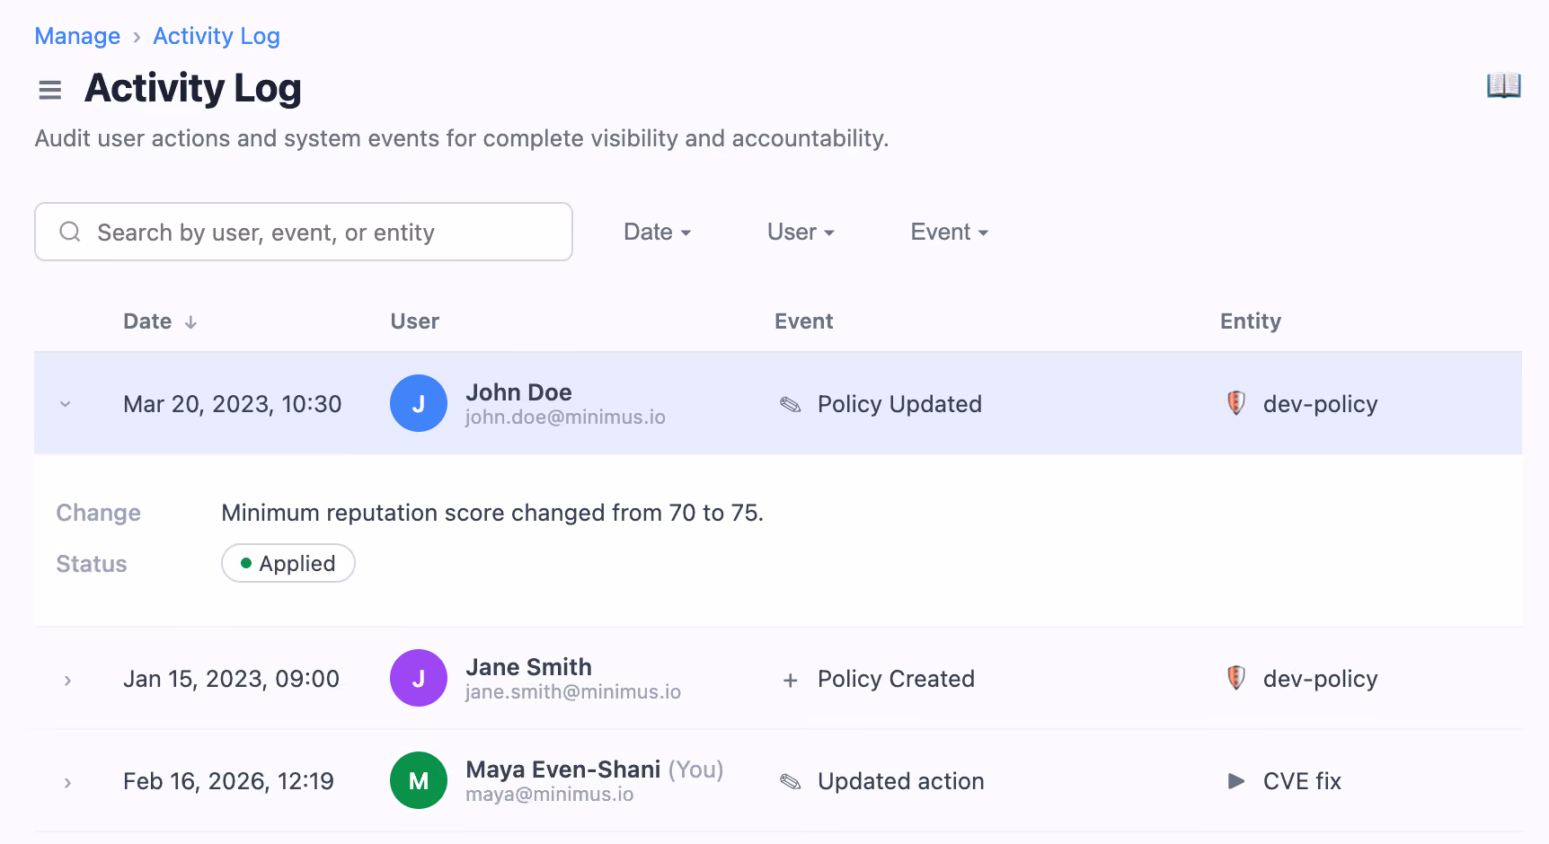The width and height of the screenshot is (1549, 844).
Task: Click maya@minimus.io email
Action: [550, 795]
